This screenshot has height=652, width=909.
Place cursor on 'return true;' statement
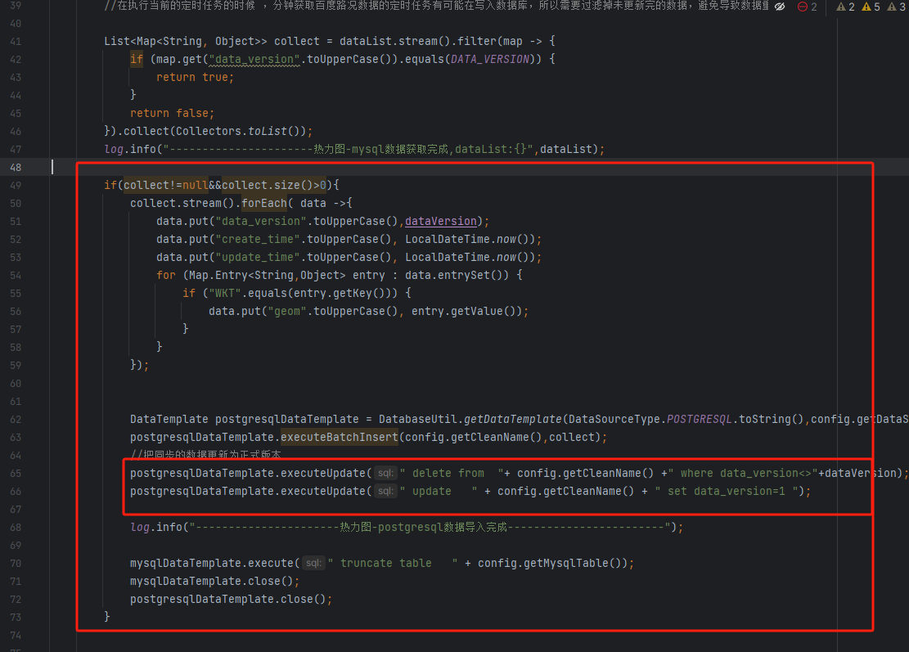tap(195, 77)
